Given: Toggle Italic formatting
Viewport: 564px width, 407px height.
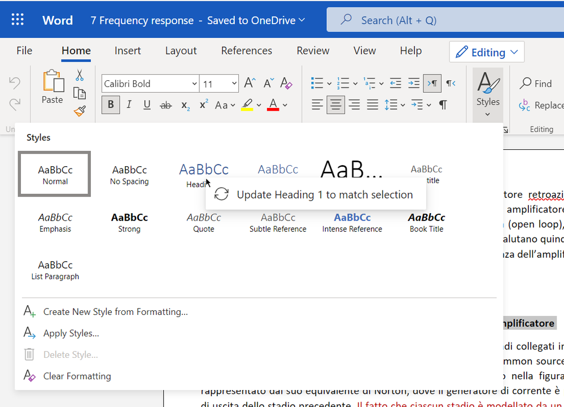Looking at the screenshot, I should (129, 105).
